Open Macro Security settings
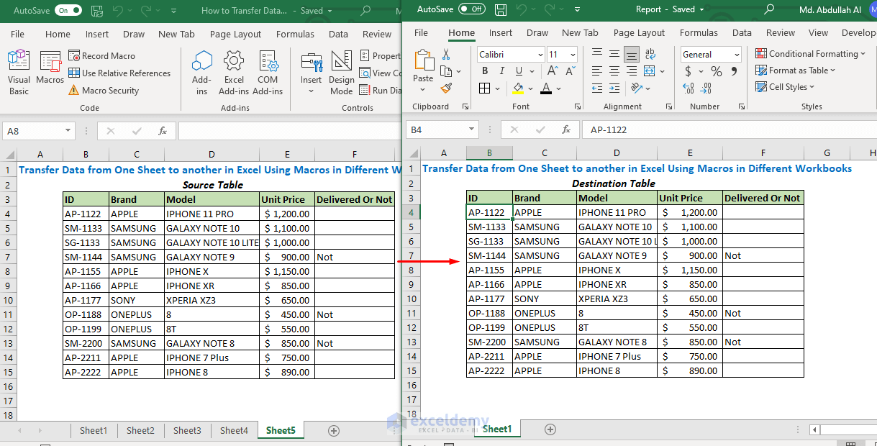This screenshot has width=877, height=446. (104, 91)
